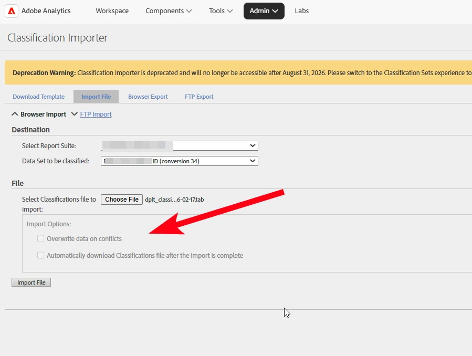Click the Destination section heading

30,130
